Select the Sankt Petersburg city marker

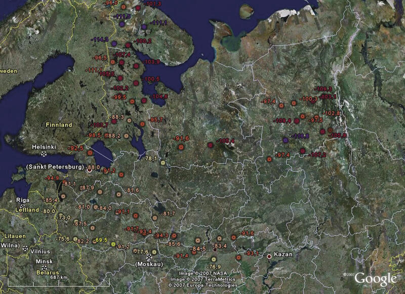pos(90,170)
